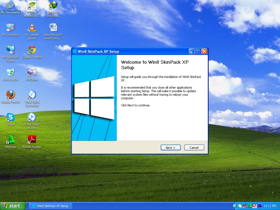The image size is (280, 210).
Task: Open Total Video Converter
Action: pyautogui.click(x=32, y=94)
